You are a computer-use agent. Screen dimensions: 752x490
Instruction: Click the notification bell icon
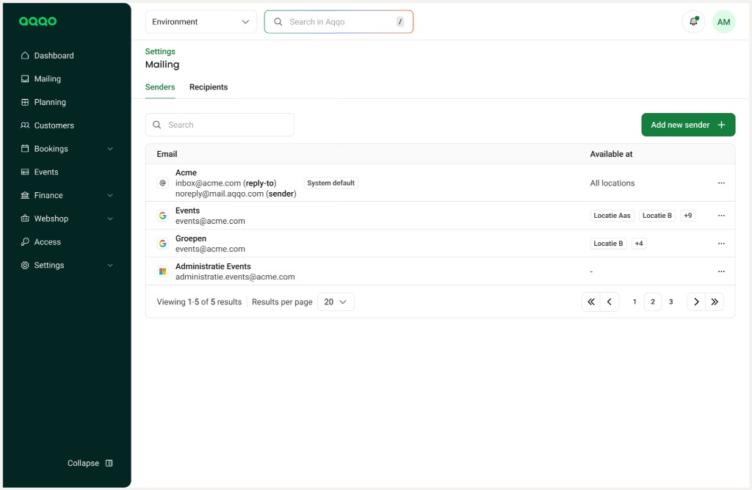click(x=693, y=22)
